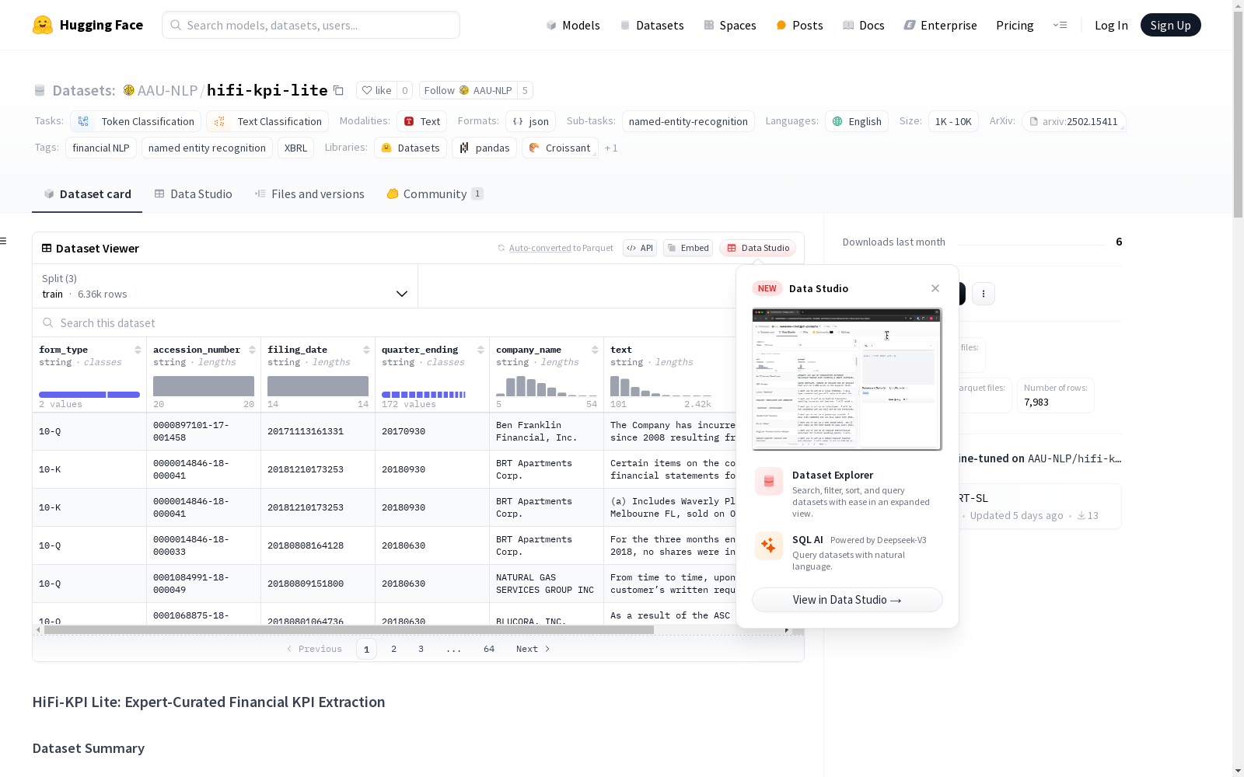Click the Embed button

click(688, 248)
